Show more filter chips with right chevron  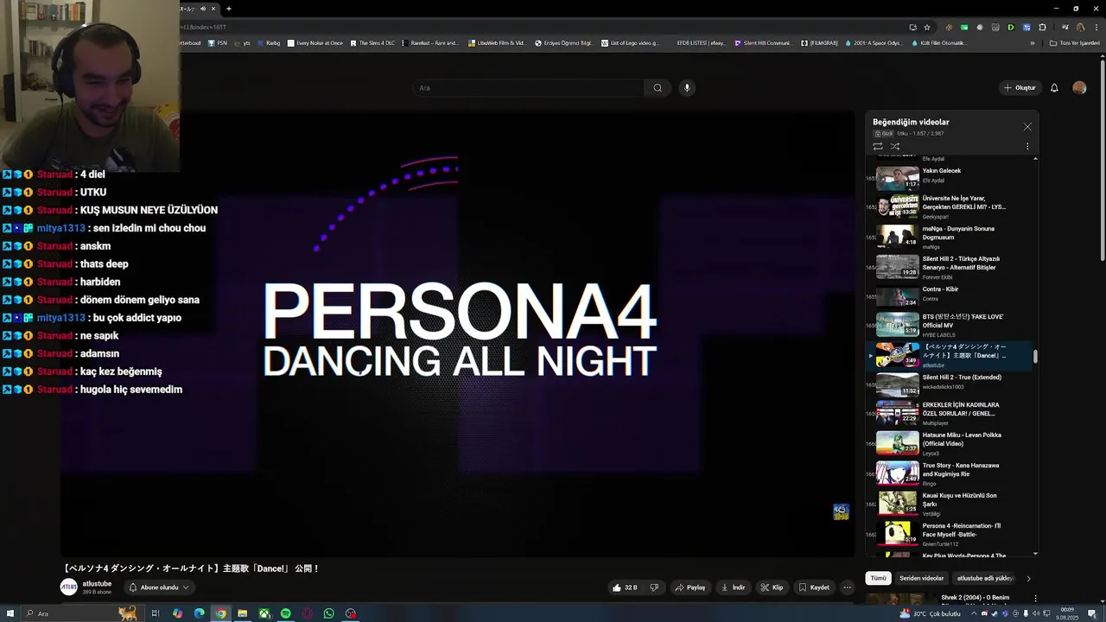1028,578
